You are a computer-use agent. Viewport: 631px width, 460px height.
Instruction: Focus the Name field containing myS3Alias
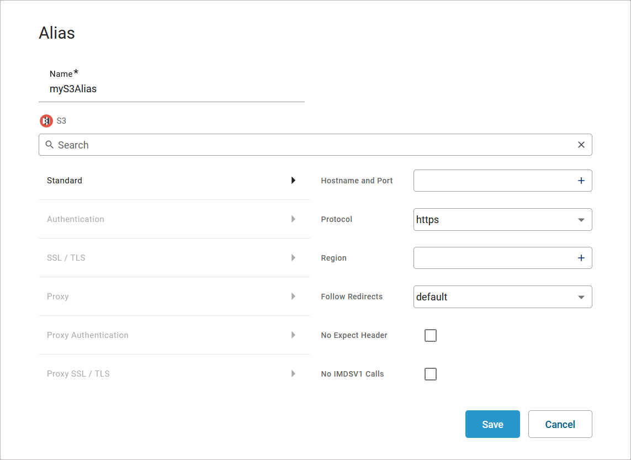click(x=171, y=89)
